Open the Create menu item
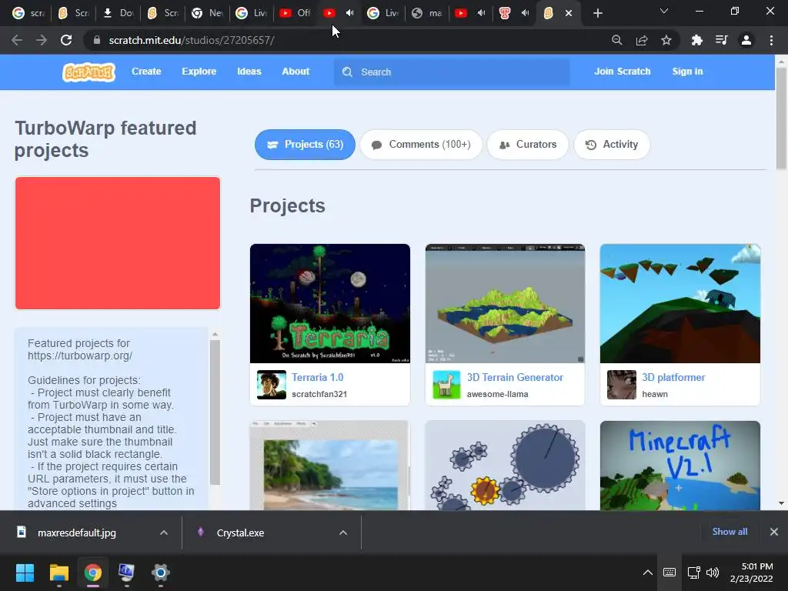This screenshot has height=591, width=788. click(x=146, y=72)
